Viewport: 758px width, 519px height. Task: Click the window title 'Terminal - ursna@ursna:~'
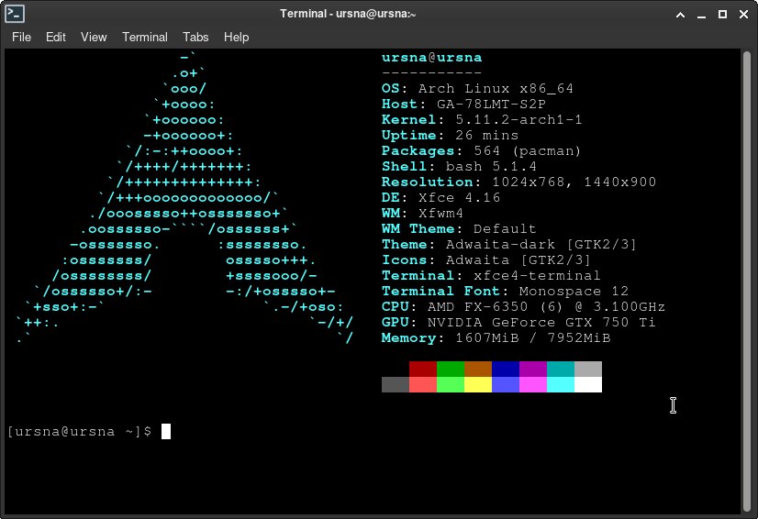pos(348,14)
